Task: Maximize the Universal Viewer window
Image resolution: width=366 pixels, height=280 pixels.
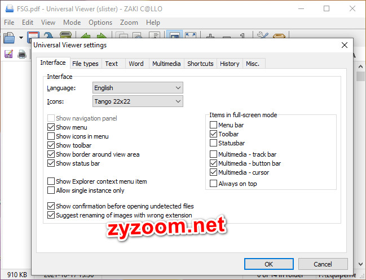Action: coord(327,8)
